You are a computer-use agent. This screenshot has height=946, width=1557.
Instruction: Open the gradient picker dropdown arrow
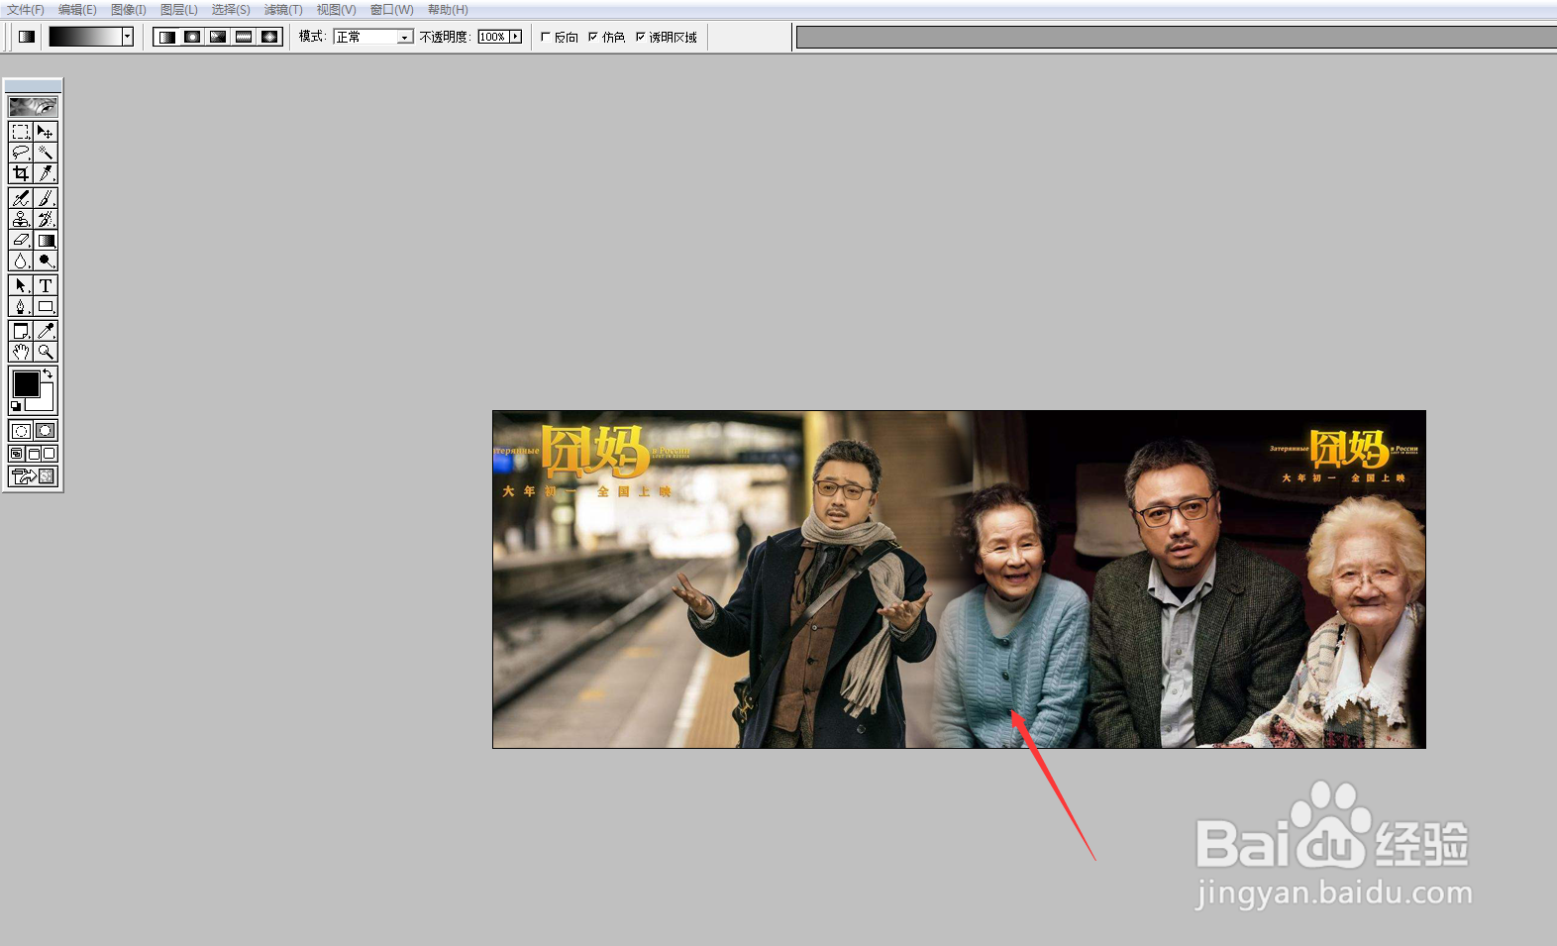128,37
